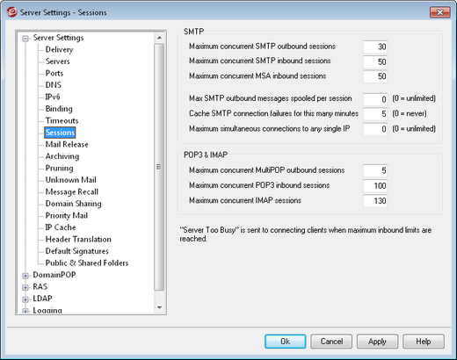Image resolution: width=457 pixels, height=360 pixels.
Task: Open Help for this dialog
Action: click(x=424, y=342)
